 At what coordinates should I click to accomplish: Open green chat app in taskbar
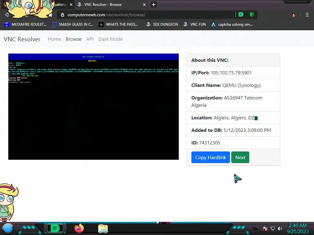[x=55, y=228]
